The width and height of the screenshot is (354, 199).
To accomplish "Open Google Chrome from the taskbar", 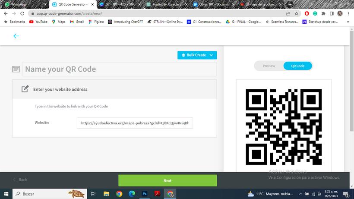I will click(x=119, y=194).
